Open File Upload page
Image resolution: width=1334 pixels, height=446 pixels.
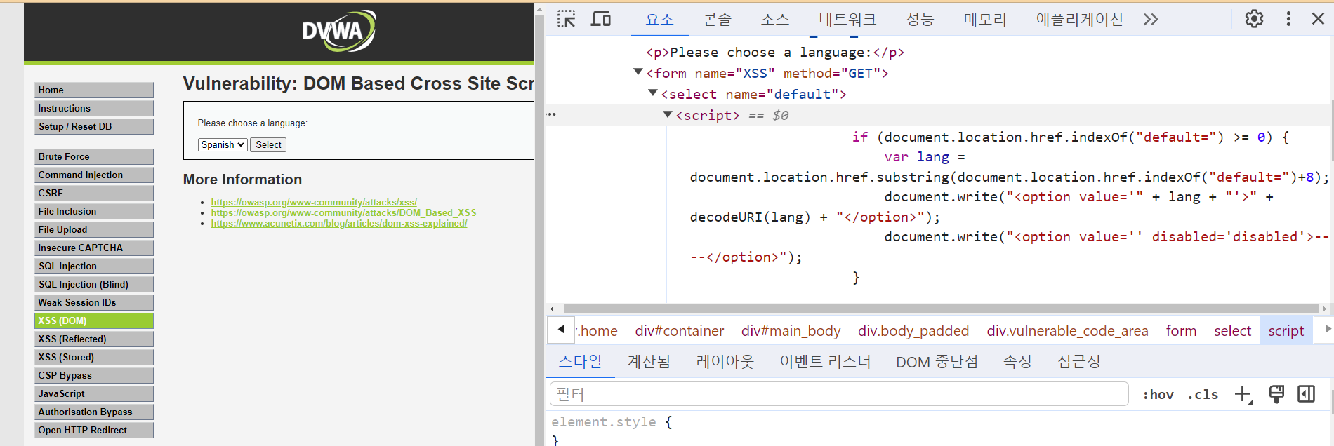(94, 229)
